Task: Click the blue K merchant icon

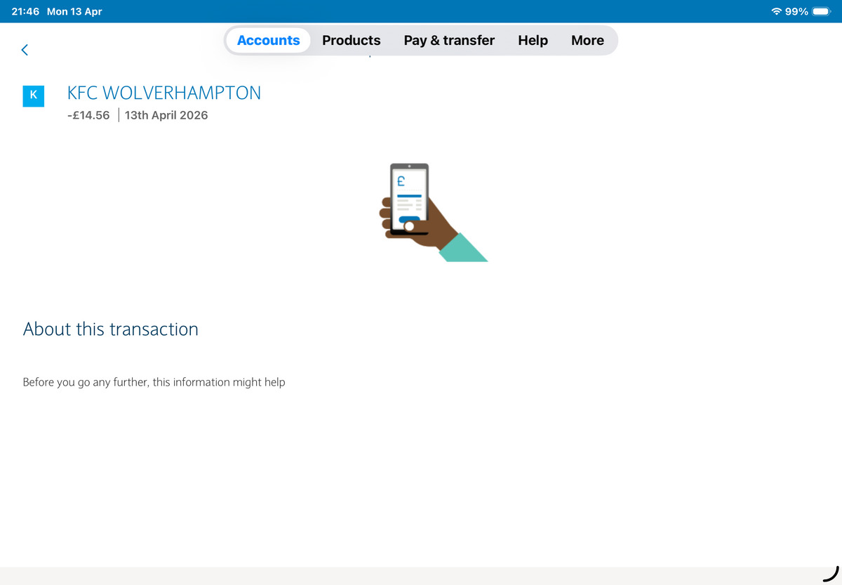Action: pos(34,96)
